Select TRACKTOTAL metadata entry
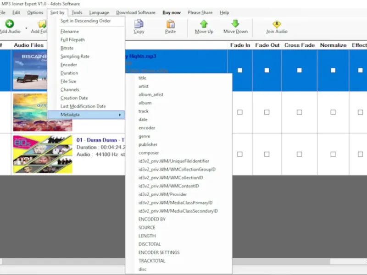 (x=178, y=261)
